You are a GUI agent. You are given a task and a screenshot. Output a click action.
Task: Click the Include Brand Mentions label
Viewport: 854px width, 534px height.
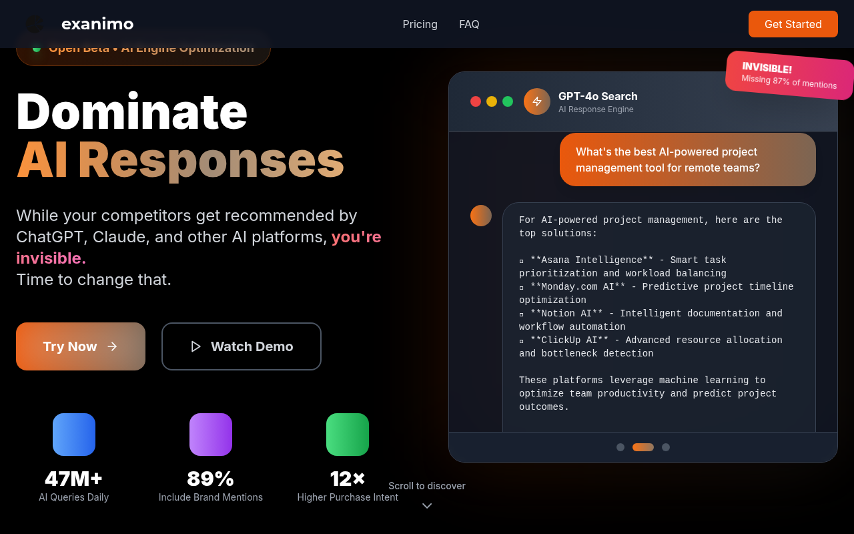click(x=211, y=497)
